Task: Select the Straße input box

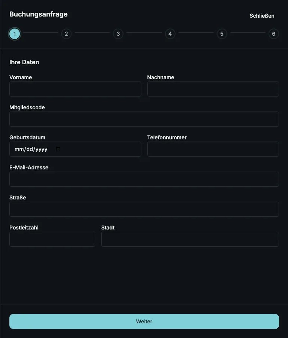Action: [x=144, y=209]
